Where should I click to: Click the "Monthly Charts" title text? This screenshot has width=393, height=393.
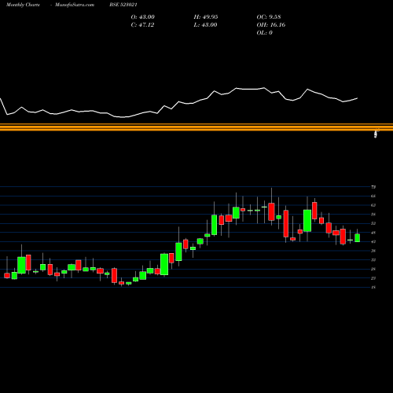point(23,5)
